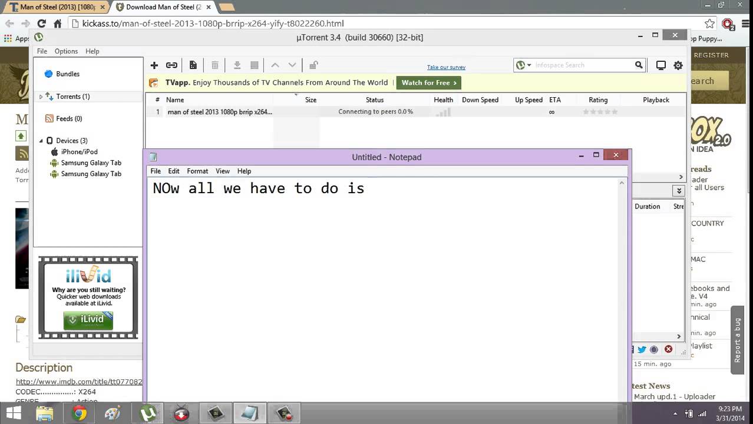Click the Twitter share icon in uTorrent

pyautogui.click(x=642, y=349)
